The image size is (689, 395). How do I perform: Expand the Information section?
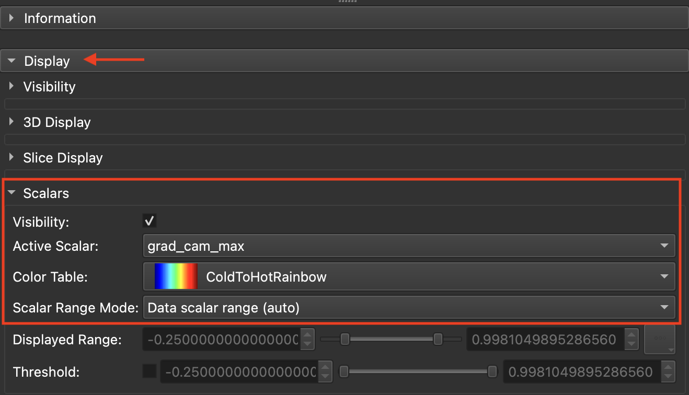point(344,18)
